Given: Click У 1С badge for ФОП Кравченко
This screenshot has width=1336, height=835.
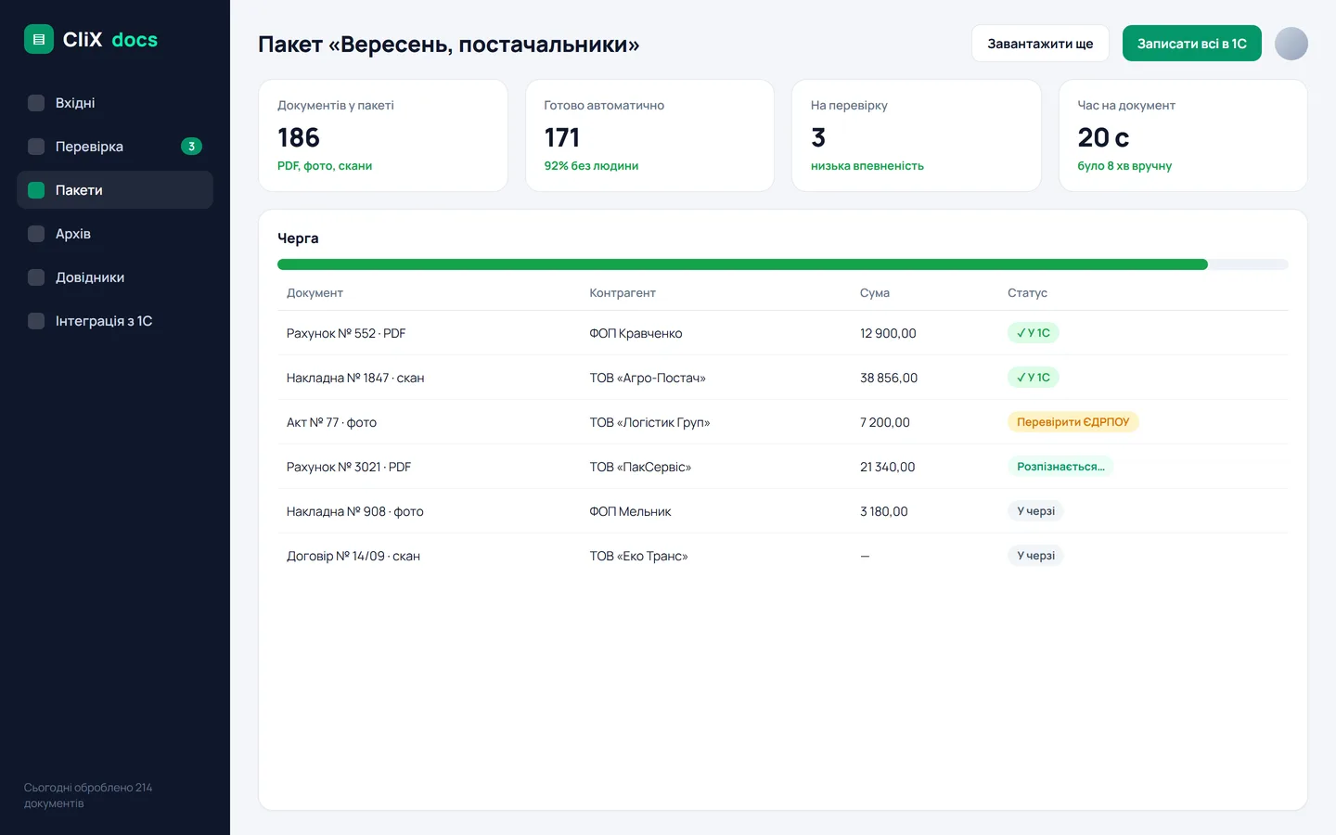Looking at the screenshot, I should [1034, 333].
